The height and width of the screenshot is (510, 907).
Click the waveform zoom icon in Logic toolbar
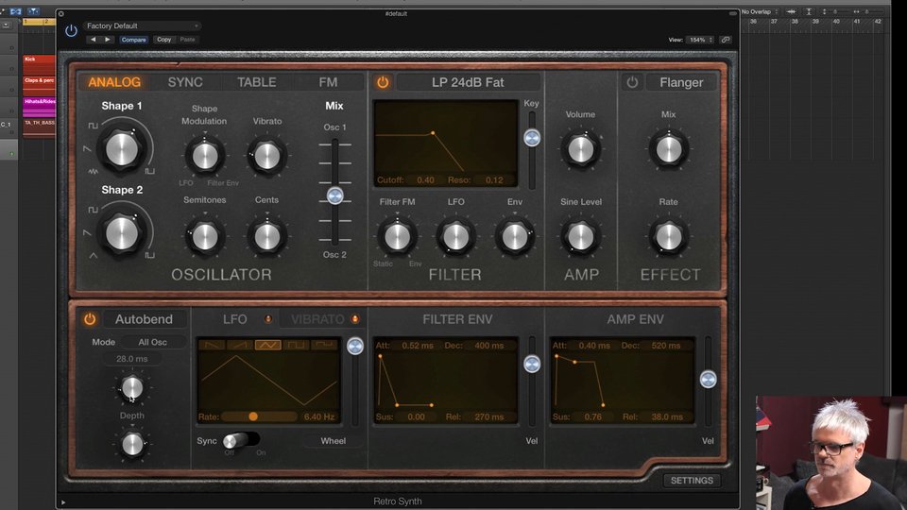(x=791, y=11)
